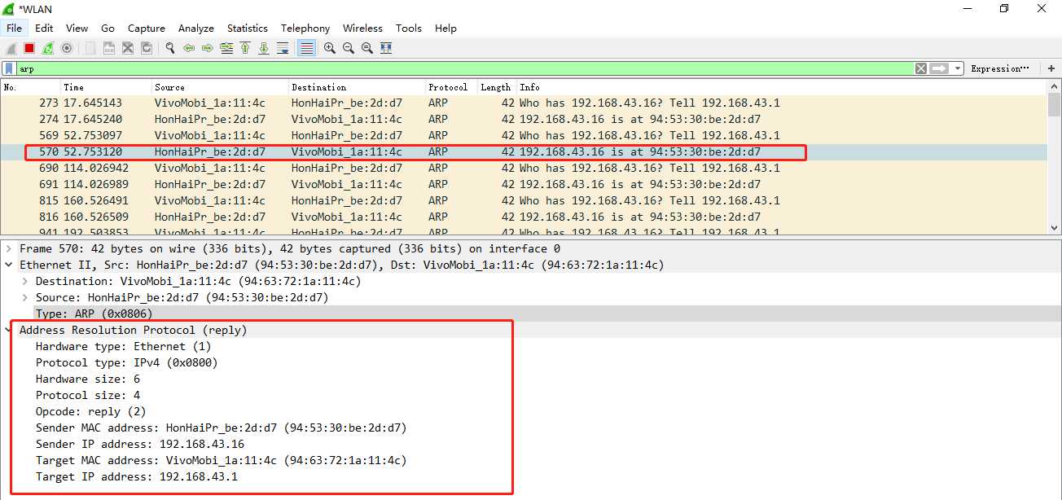Jump to the last packet
This screenshot has height=500, width=1062.
click(x=264, y=49)
